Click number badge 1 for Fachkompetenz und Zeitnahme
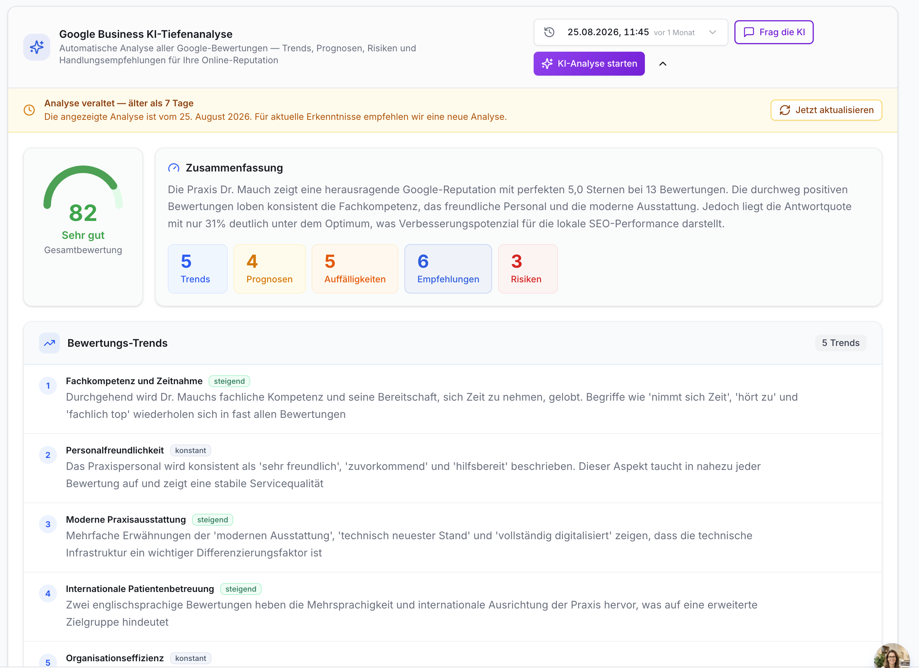919x668 pixels. click(x=48, y=386)
